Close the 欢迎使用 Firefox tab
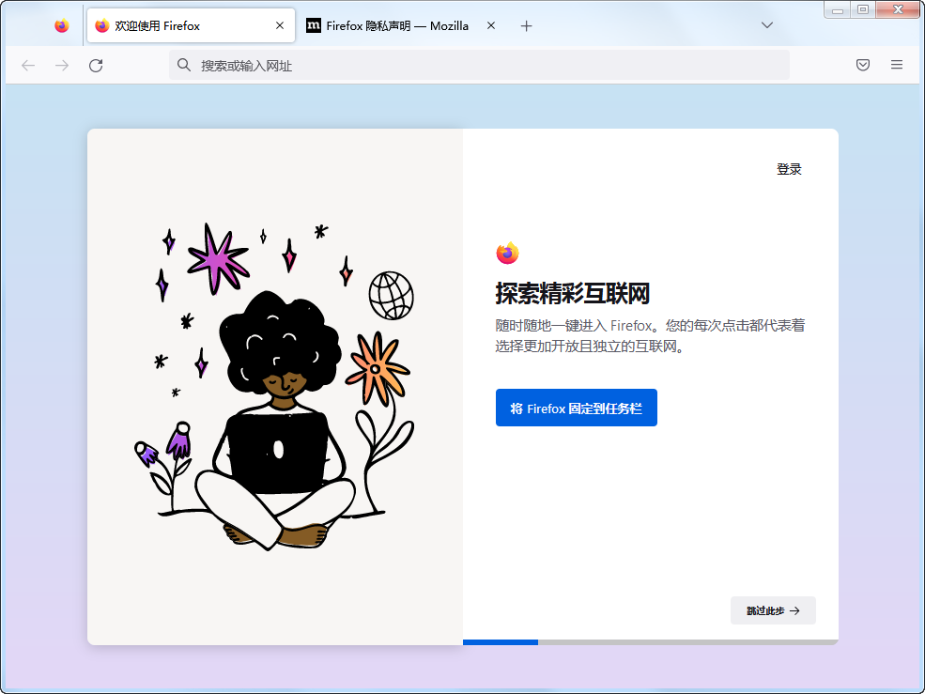This screenshot has height=694, width=925. [x=279, y=26]
